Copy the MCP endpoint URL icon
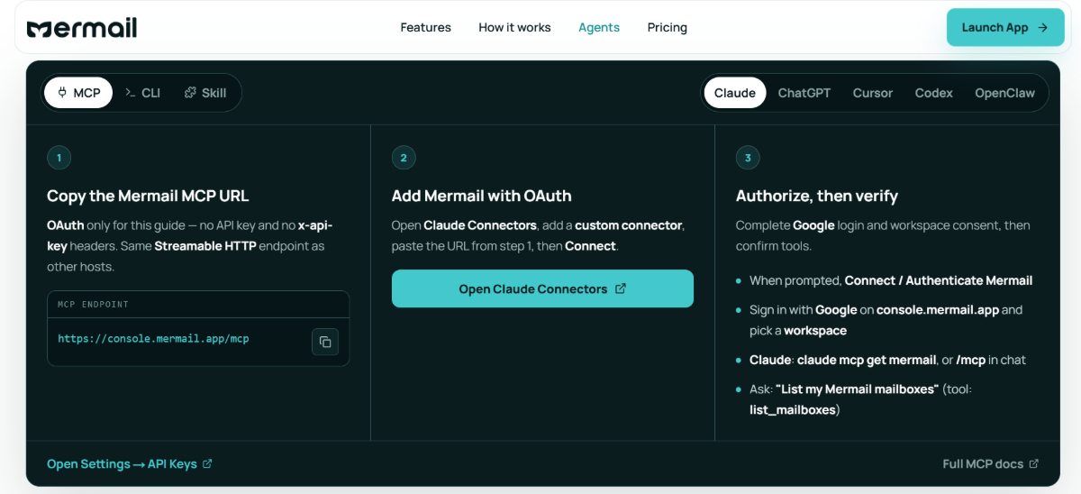Screen dimensions: 1081x494 point(325,342)
